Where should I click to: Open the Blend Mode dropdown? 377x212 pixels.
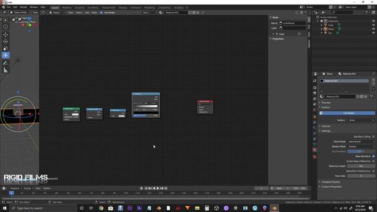(x=361, y=141)
